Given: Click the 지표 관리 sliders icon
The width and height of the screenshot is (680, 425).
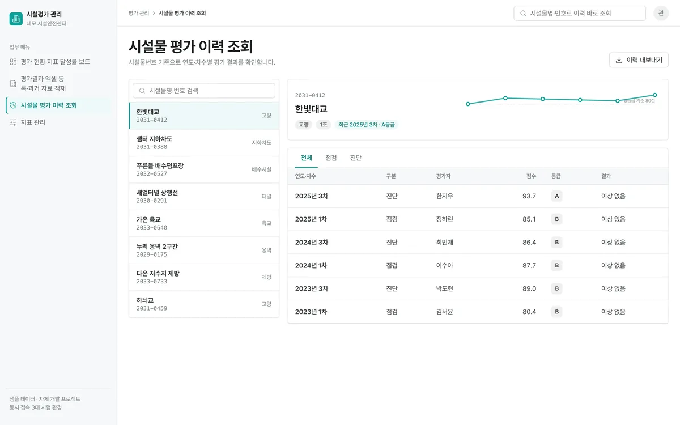Looking at the screenshot, I should click(13, 122).
